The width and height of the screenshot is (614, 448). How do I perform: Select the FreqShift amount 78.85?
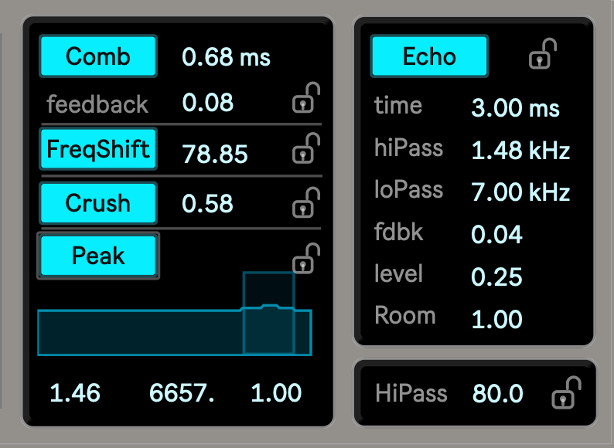point(214,154)
